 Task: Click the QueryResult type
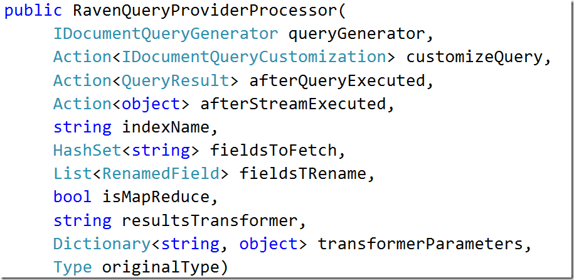176,80
